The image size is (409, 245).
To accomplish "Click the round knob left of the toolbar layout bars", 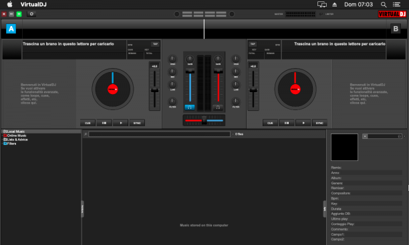I will 176,14.
